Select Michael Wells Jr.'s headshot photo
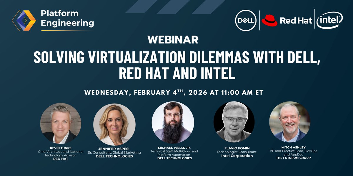Viewport: 353px width, 176px height. [x=173, y=122]
